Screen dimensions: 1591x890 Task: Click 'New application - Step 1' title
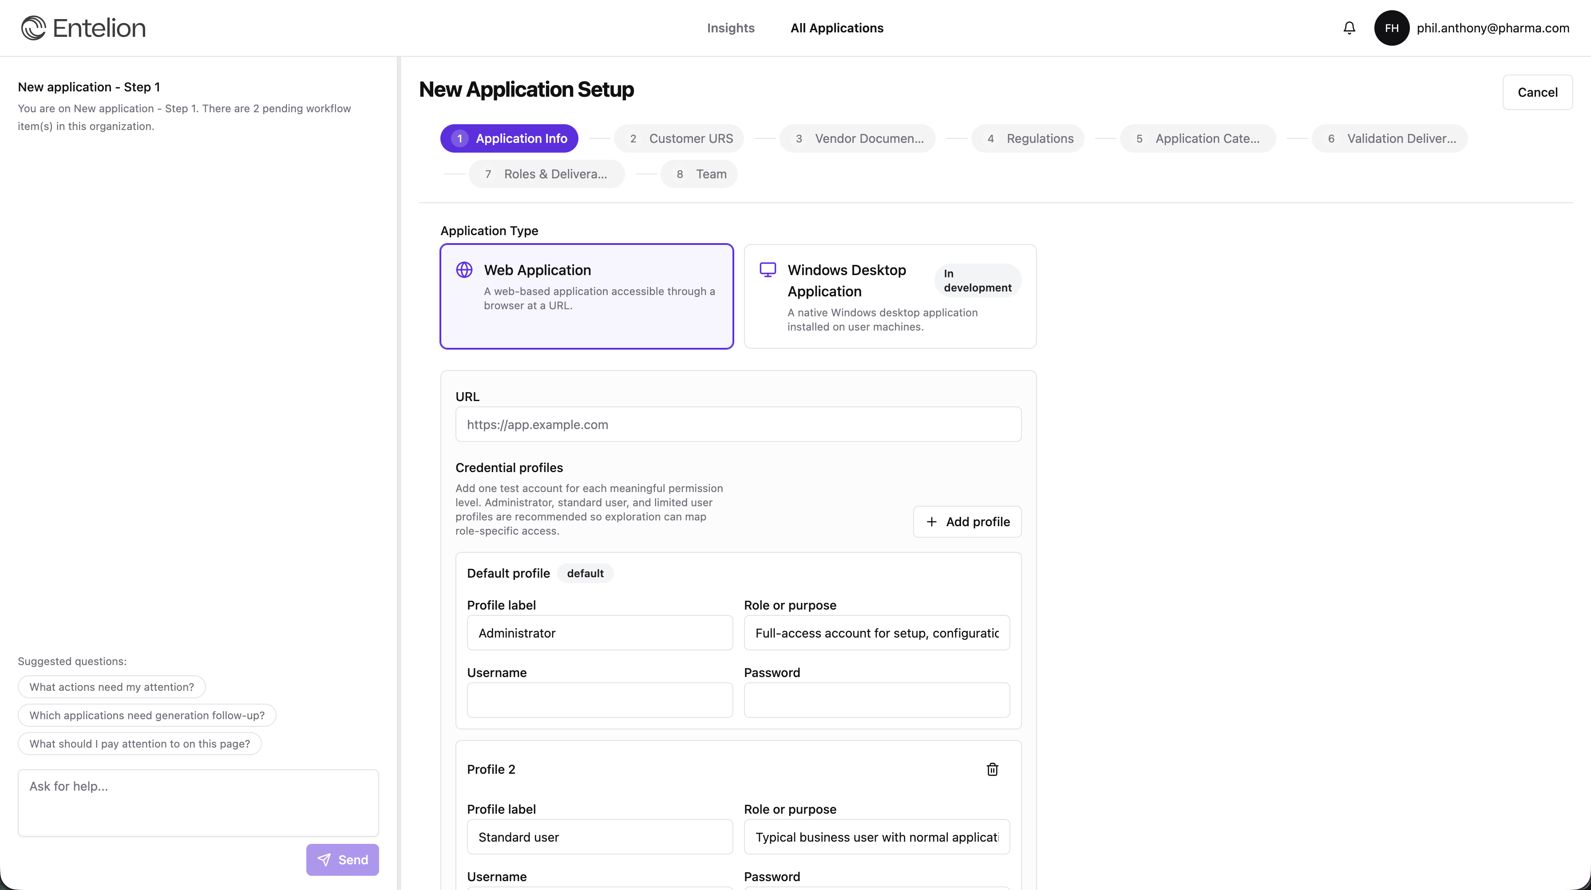coord(89,87)
